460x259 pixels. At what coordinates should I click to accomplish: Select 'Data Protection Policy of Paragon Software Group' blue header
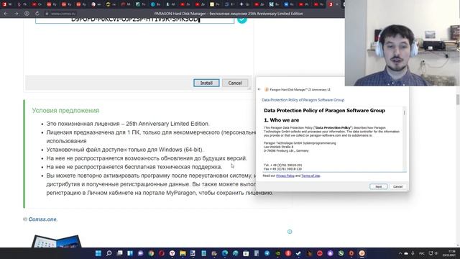303,100
